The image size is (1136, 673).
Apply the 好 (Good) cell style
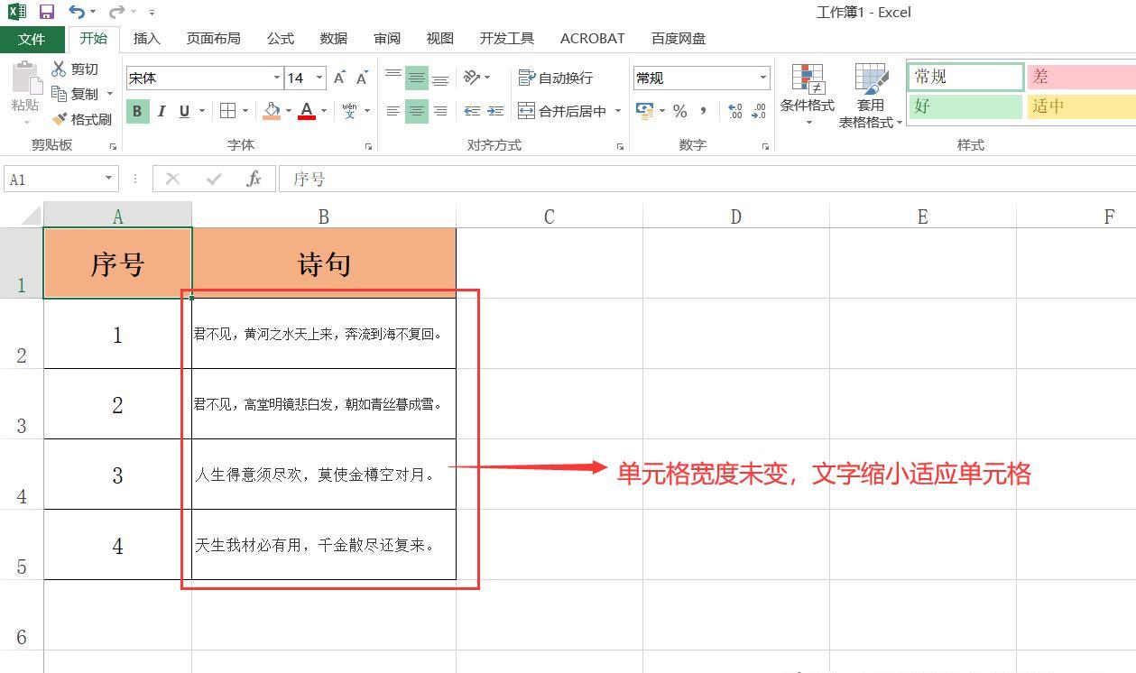click(965, 106)
